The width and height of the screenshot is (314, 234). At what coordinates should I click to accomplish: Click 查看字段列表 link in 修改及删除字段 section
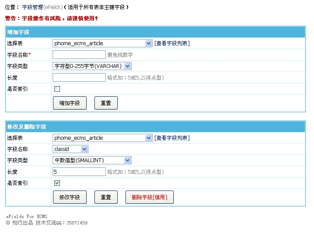pos(172,138)
